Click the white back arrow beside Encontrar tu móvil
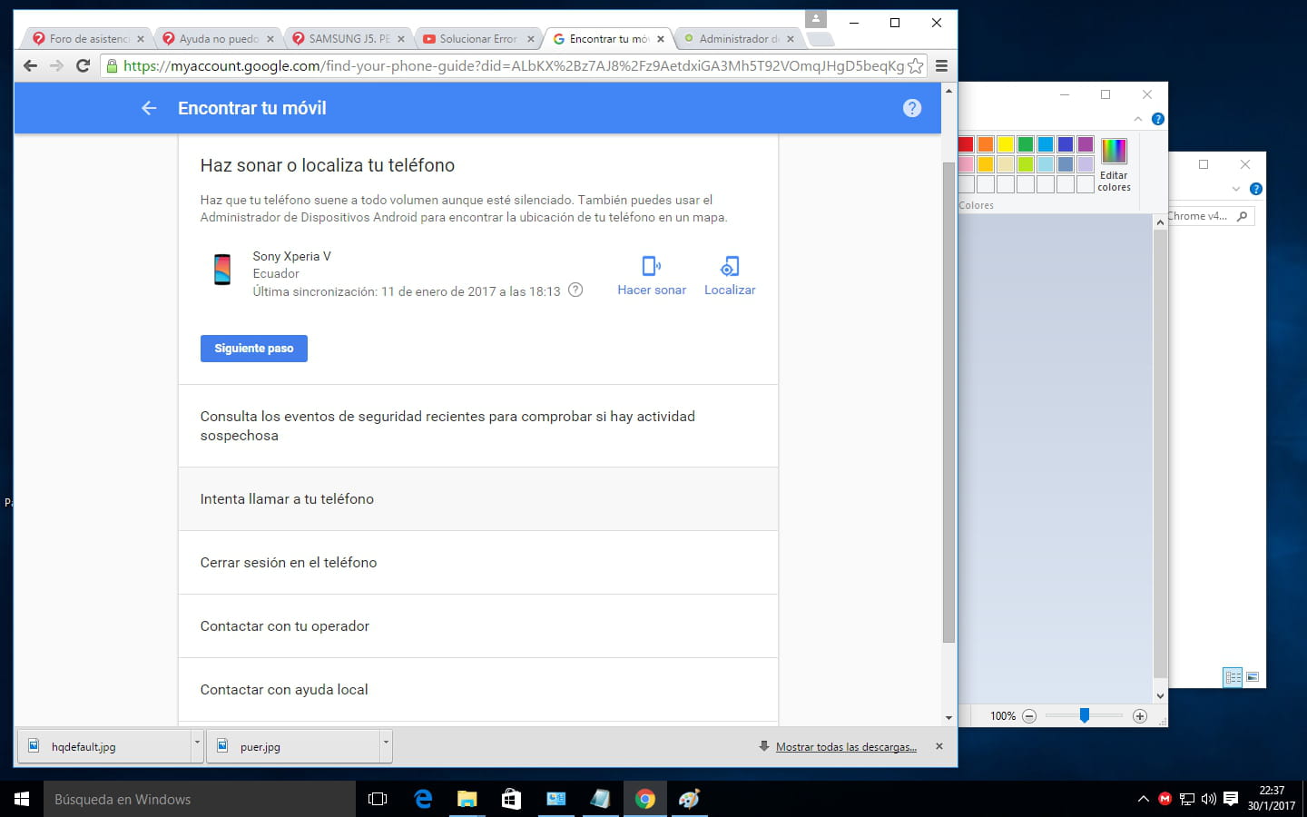This screenshot has height=817, width=1307. tap(149, 108)
